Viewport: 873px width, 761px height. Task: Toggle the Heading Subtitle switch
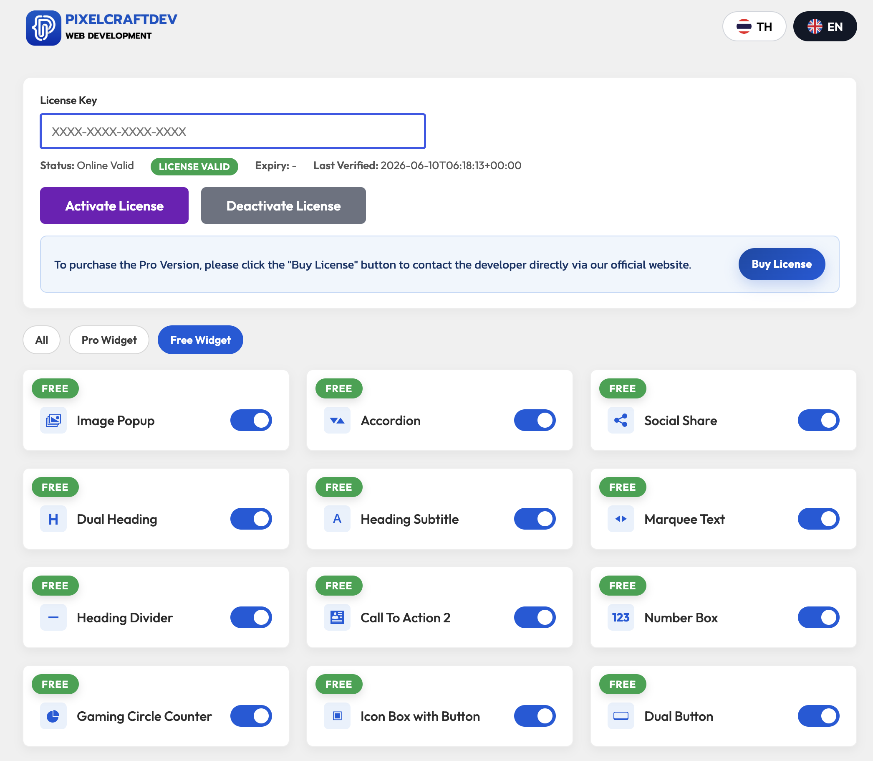[x=535, y=519]
